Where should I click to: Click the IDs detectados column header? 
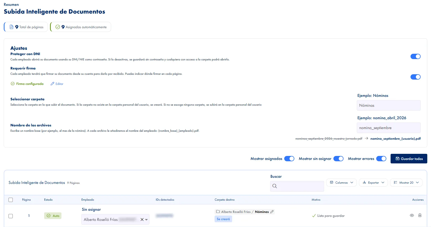(x=165, y=200)
